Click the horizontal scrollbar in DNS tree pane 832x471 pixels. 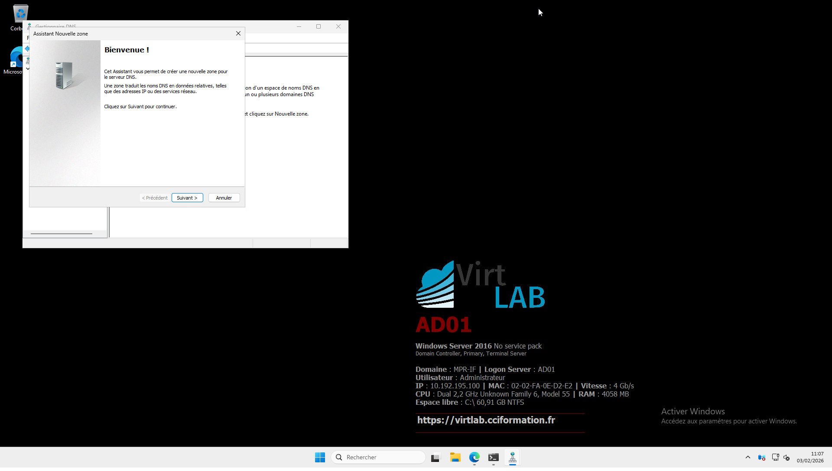click(x=62, y=234)
